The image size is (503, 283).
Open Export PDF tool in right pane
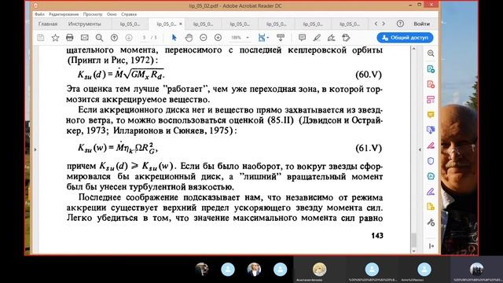tap(431, 69)
